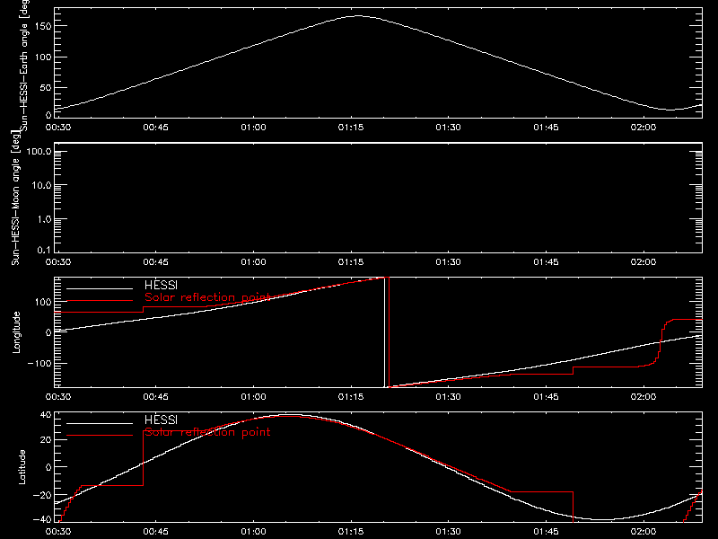Viewport: 718px width, 539px height.
Task: Click the HESSI legend label in Latitude plot
Action: 161,420
